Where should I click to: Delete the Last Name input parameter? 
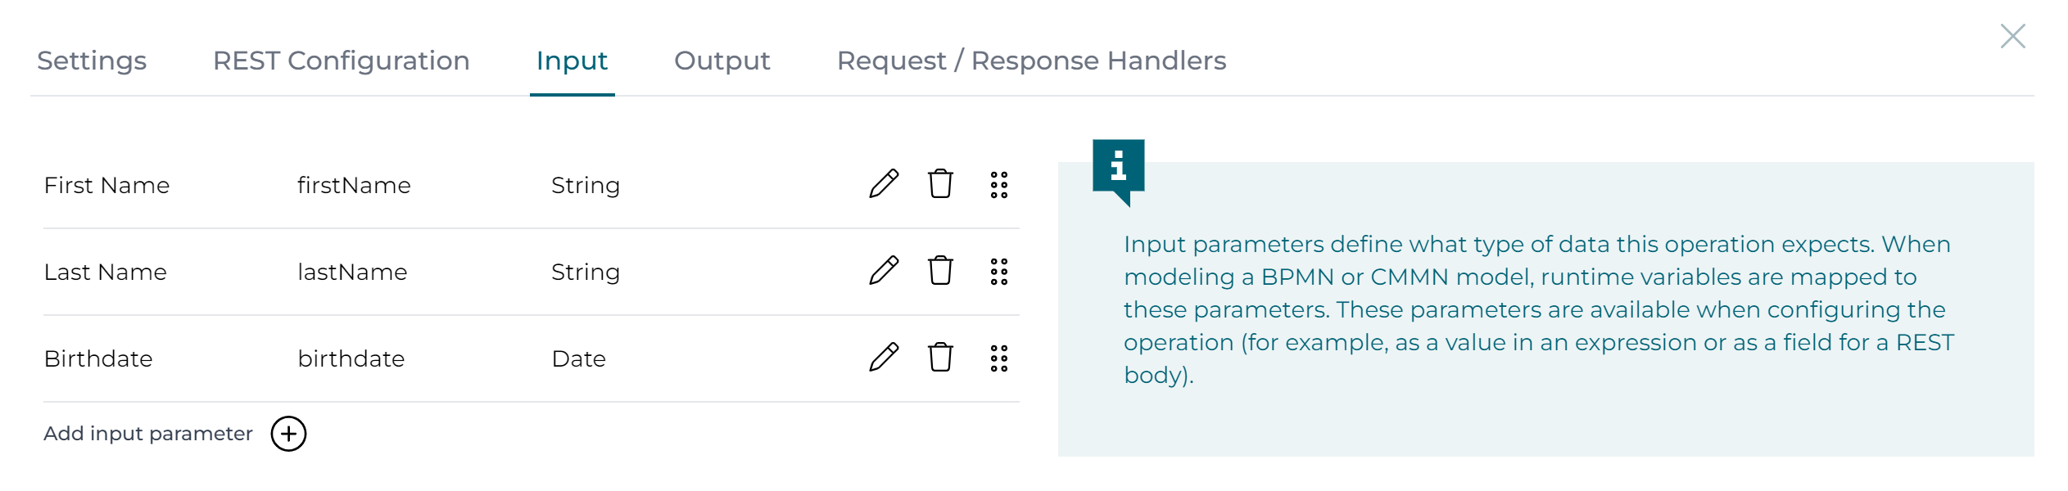940,271
